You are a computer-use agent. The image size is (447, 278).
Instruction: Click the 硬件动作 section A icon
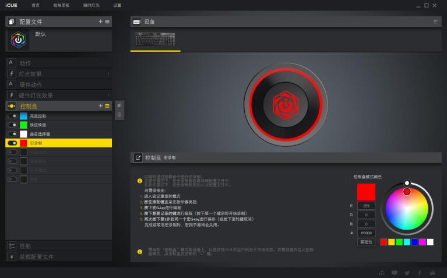point(10,84)
